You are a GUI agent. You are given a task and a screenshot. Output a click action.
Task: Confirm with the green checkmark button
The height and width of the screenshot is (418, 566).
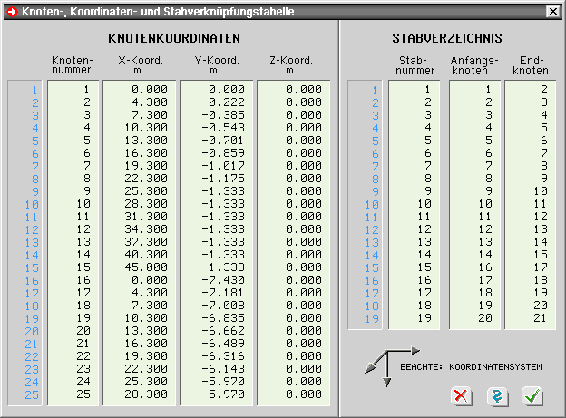pyautogui.click(x=532, y=396)
